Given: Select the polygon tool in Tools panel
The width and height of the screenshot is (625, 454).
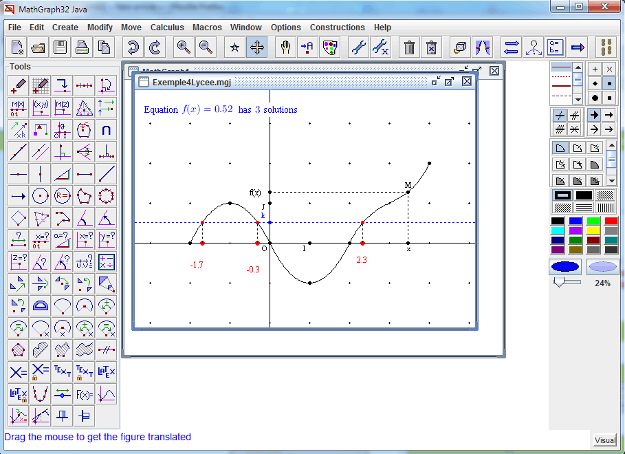Looking at the screenshot, I should (x=84, y=196).
